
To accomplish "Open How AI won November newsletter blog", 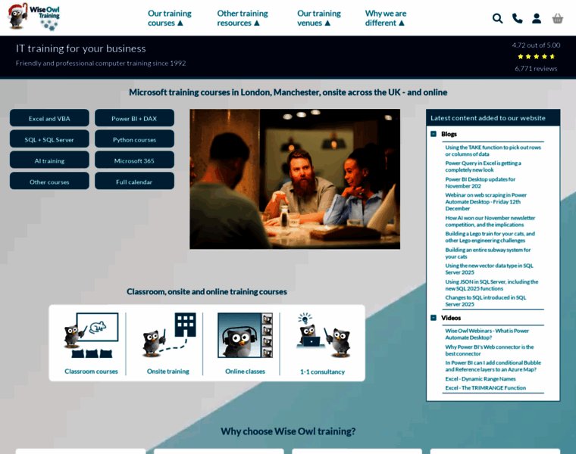I will coord(490,221).
